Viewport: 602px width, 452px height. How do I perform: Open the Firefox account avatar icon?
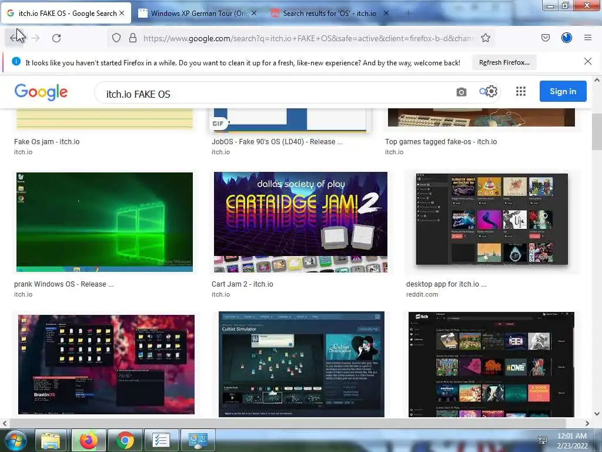(x=567, y=38)
